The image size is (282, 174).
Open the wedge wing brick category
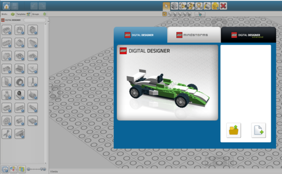[x=32, y=43]
